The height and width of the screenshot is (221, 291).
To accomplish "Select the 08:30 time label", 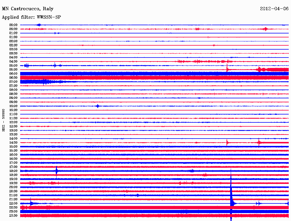I will coord(13,94).
